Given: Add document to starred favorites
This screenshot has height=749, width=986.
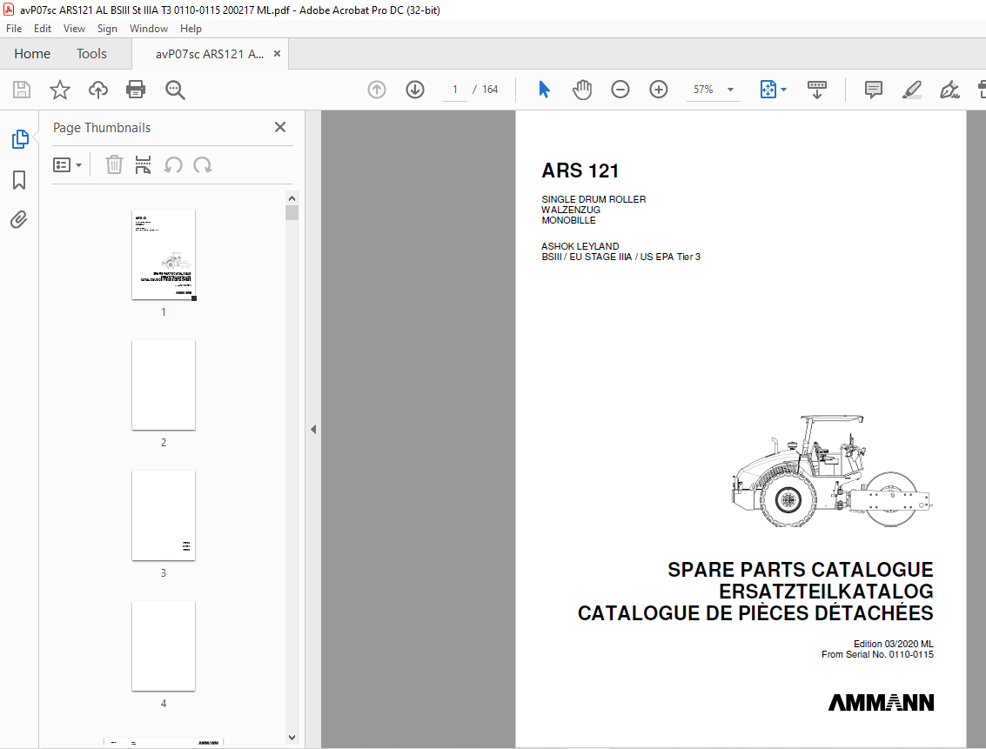Looking at the screenshot, I should [60, 90].
